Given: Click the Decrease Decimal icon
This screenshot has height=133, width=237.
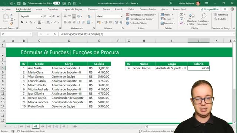Looking at the screenshot, I should [121, 22].
